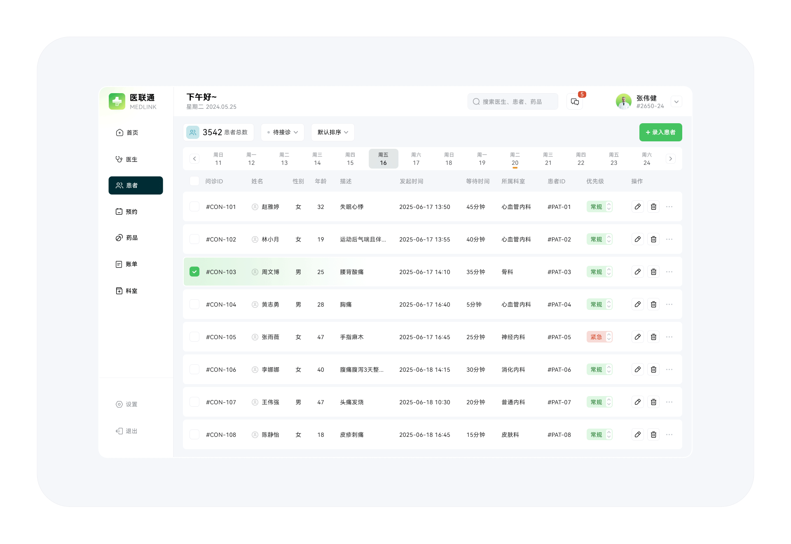Open more options for #CON-103

(x=669, y=272)
